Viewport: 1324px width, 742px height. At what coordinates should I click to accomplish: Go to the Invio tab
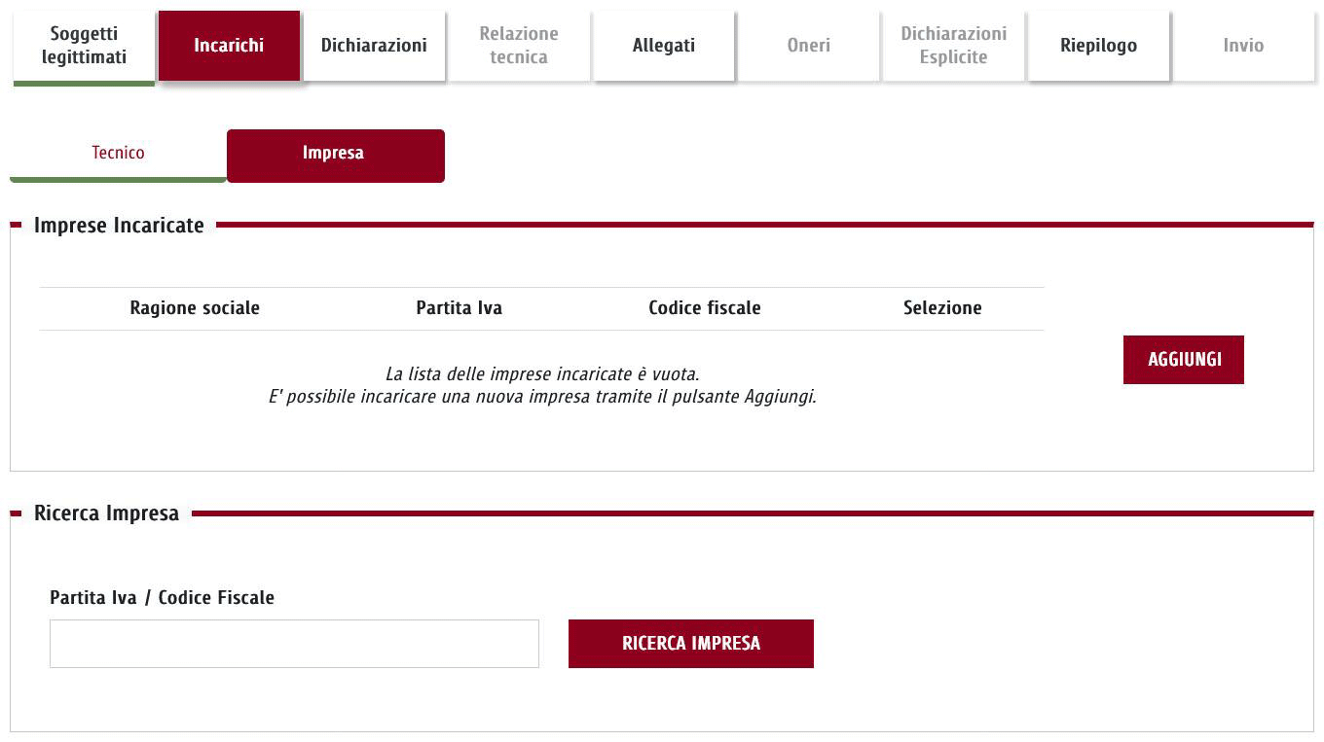(1243, 46)
